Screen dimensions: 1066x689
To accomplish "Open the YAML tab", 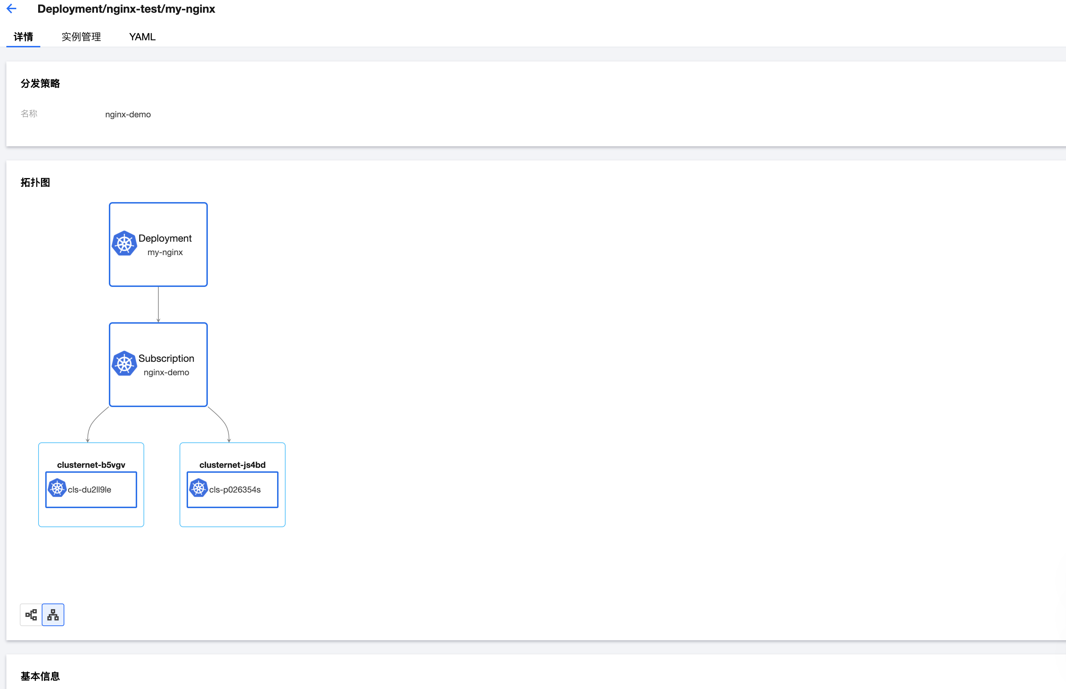I will pyautogui.click(x=142, y=37).
